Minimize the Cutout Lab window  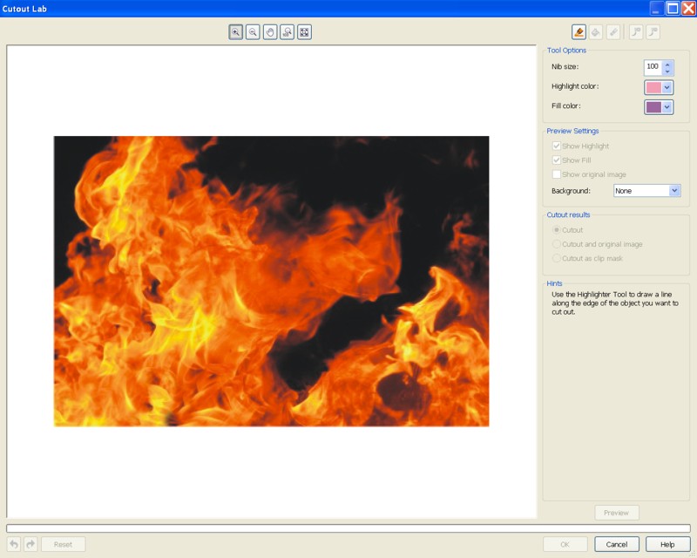coord(657,9)
